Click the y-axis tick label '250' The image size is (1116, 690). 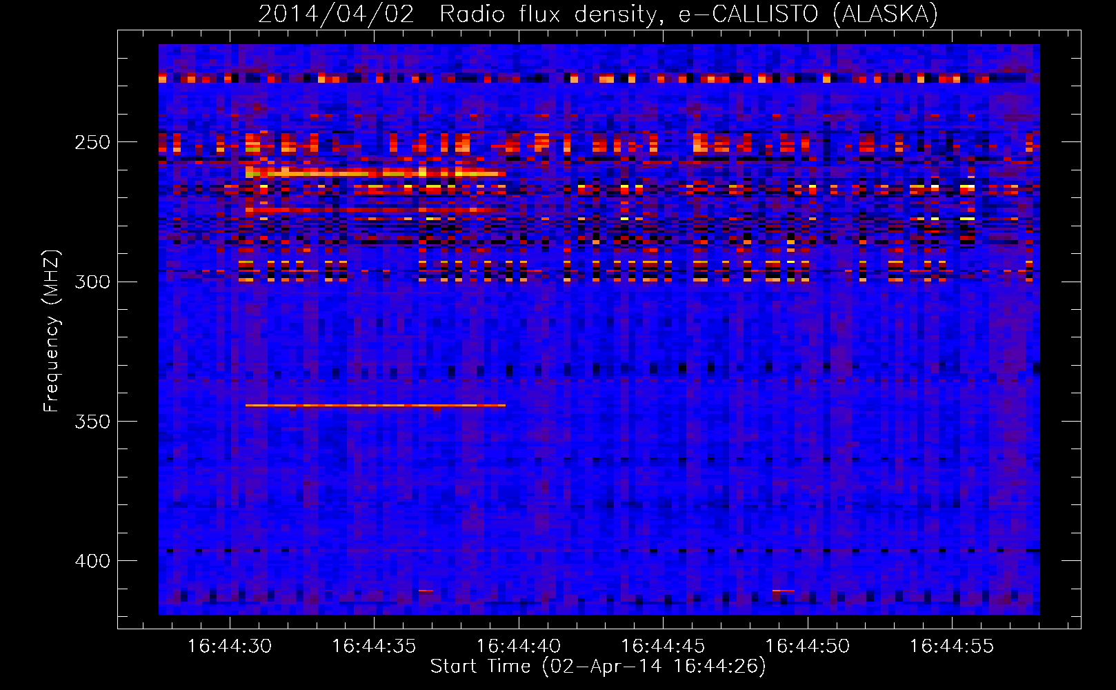tap(92, 143)
